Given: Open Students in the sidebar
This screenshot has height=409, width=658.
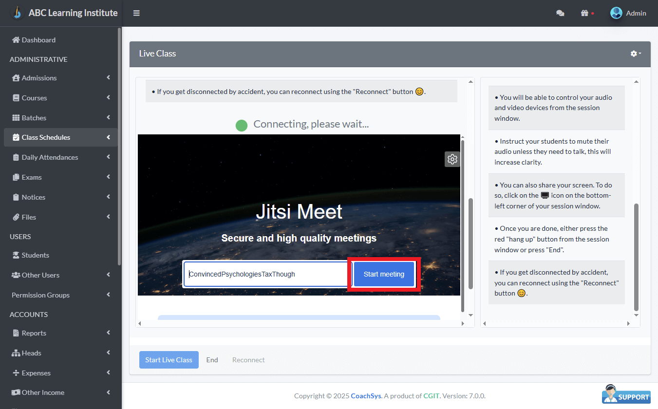Looking at the screenshot, I should [x=35, y=255].
